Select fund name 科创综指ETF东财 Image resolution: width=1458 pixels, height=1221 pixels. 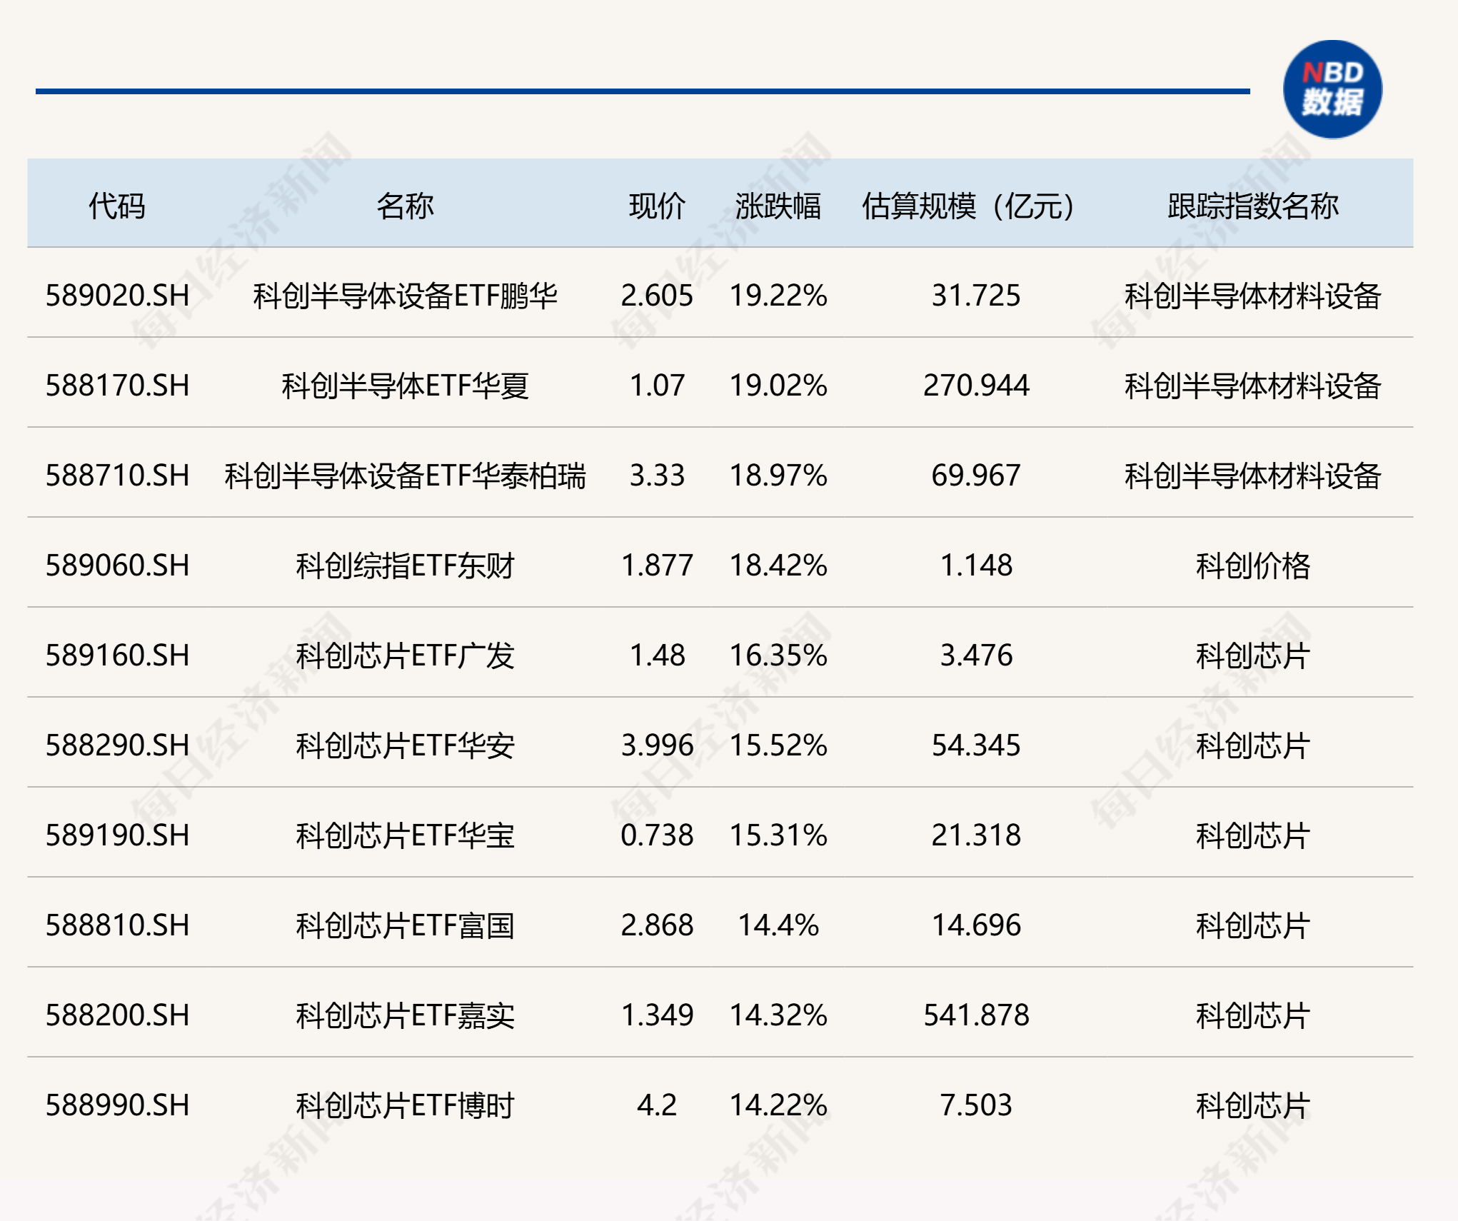pos(405,566)
